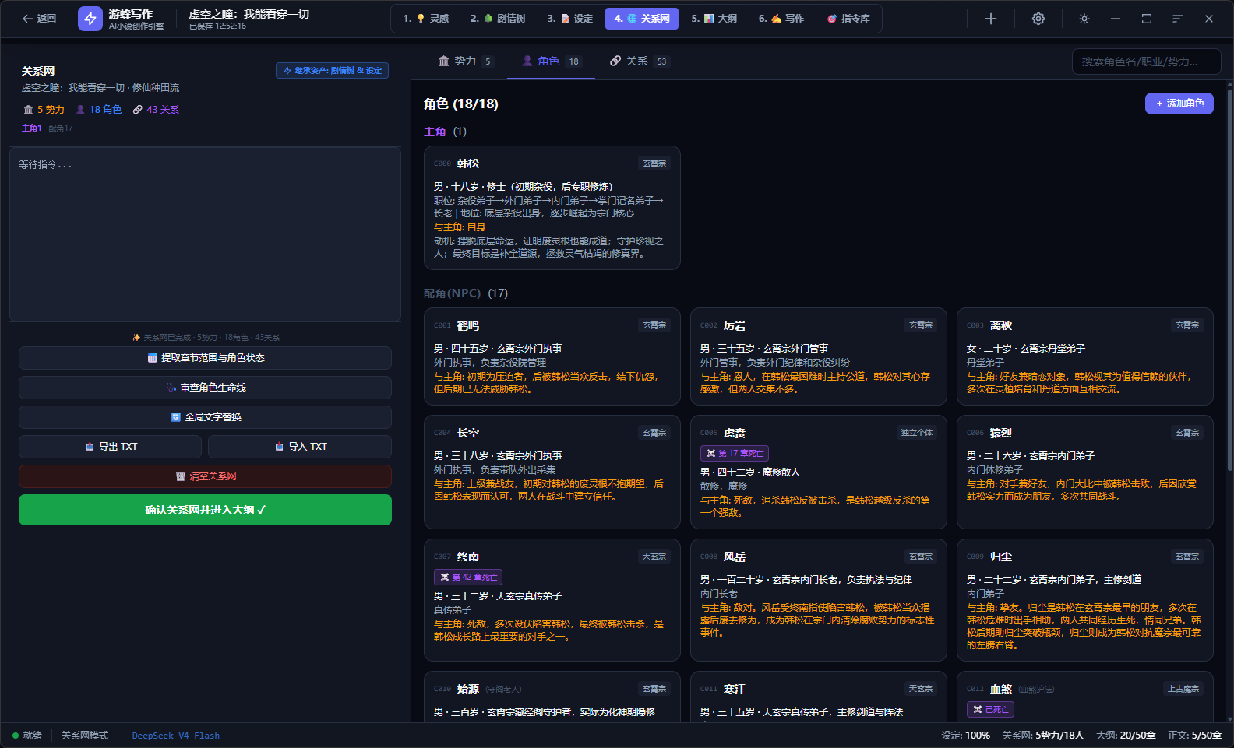Open step 3 设定 tab
This screenshot has height=748, width=1234.
coord(570,19)
